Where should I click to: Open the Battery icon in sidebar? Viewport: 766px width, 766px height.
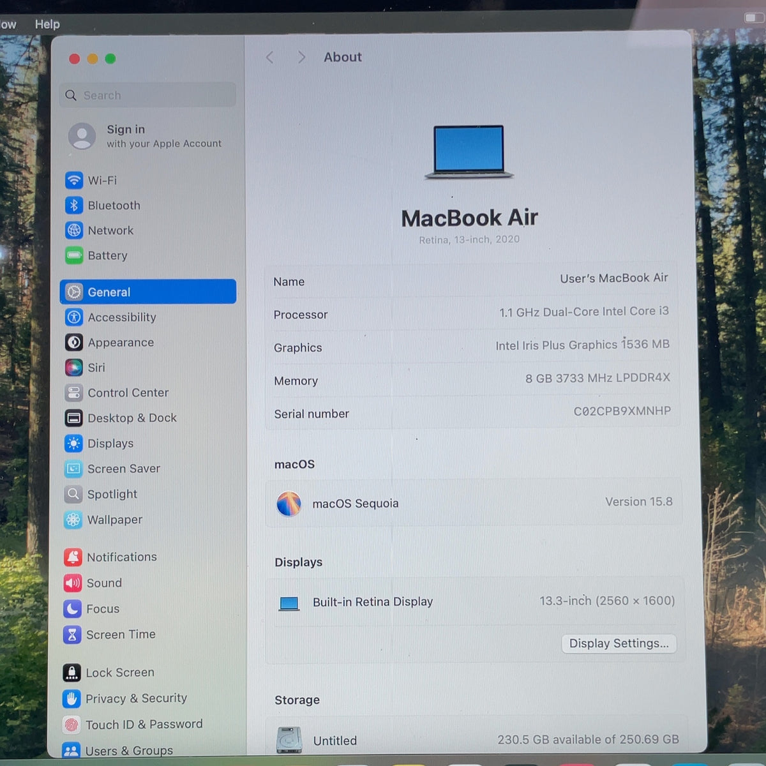(74, 255)
